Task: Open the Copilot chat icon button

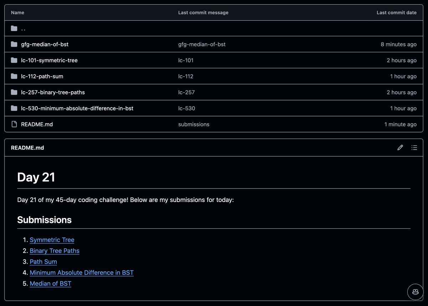Action: click(x=415, y=292)
